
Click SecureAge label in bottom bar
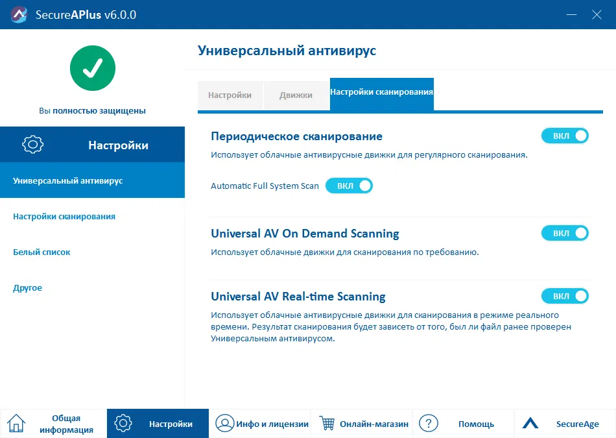point(578,424)
